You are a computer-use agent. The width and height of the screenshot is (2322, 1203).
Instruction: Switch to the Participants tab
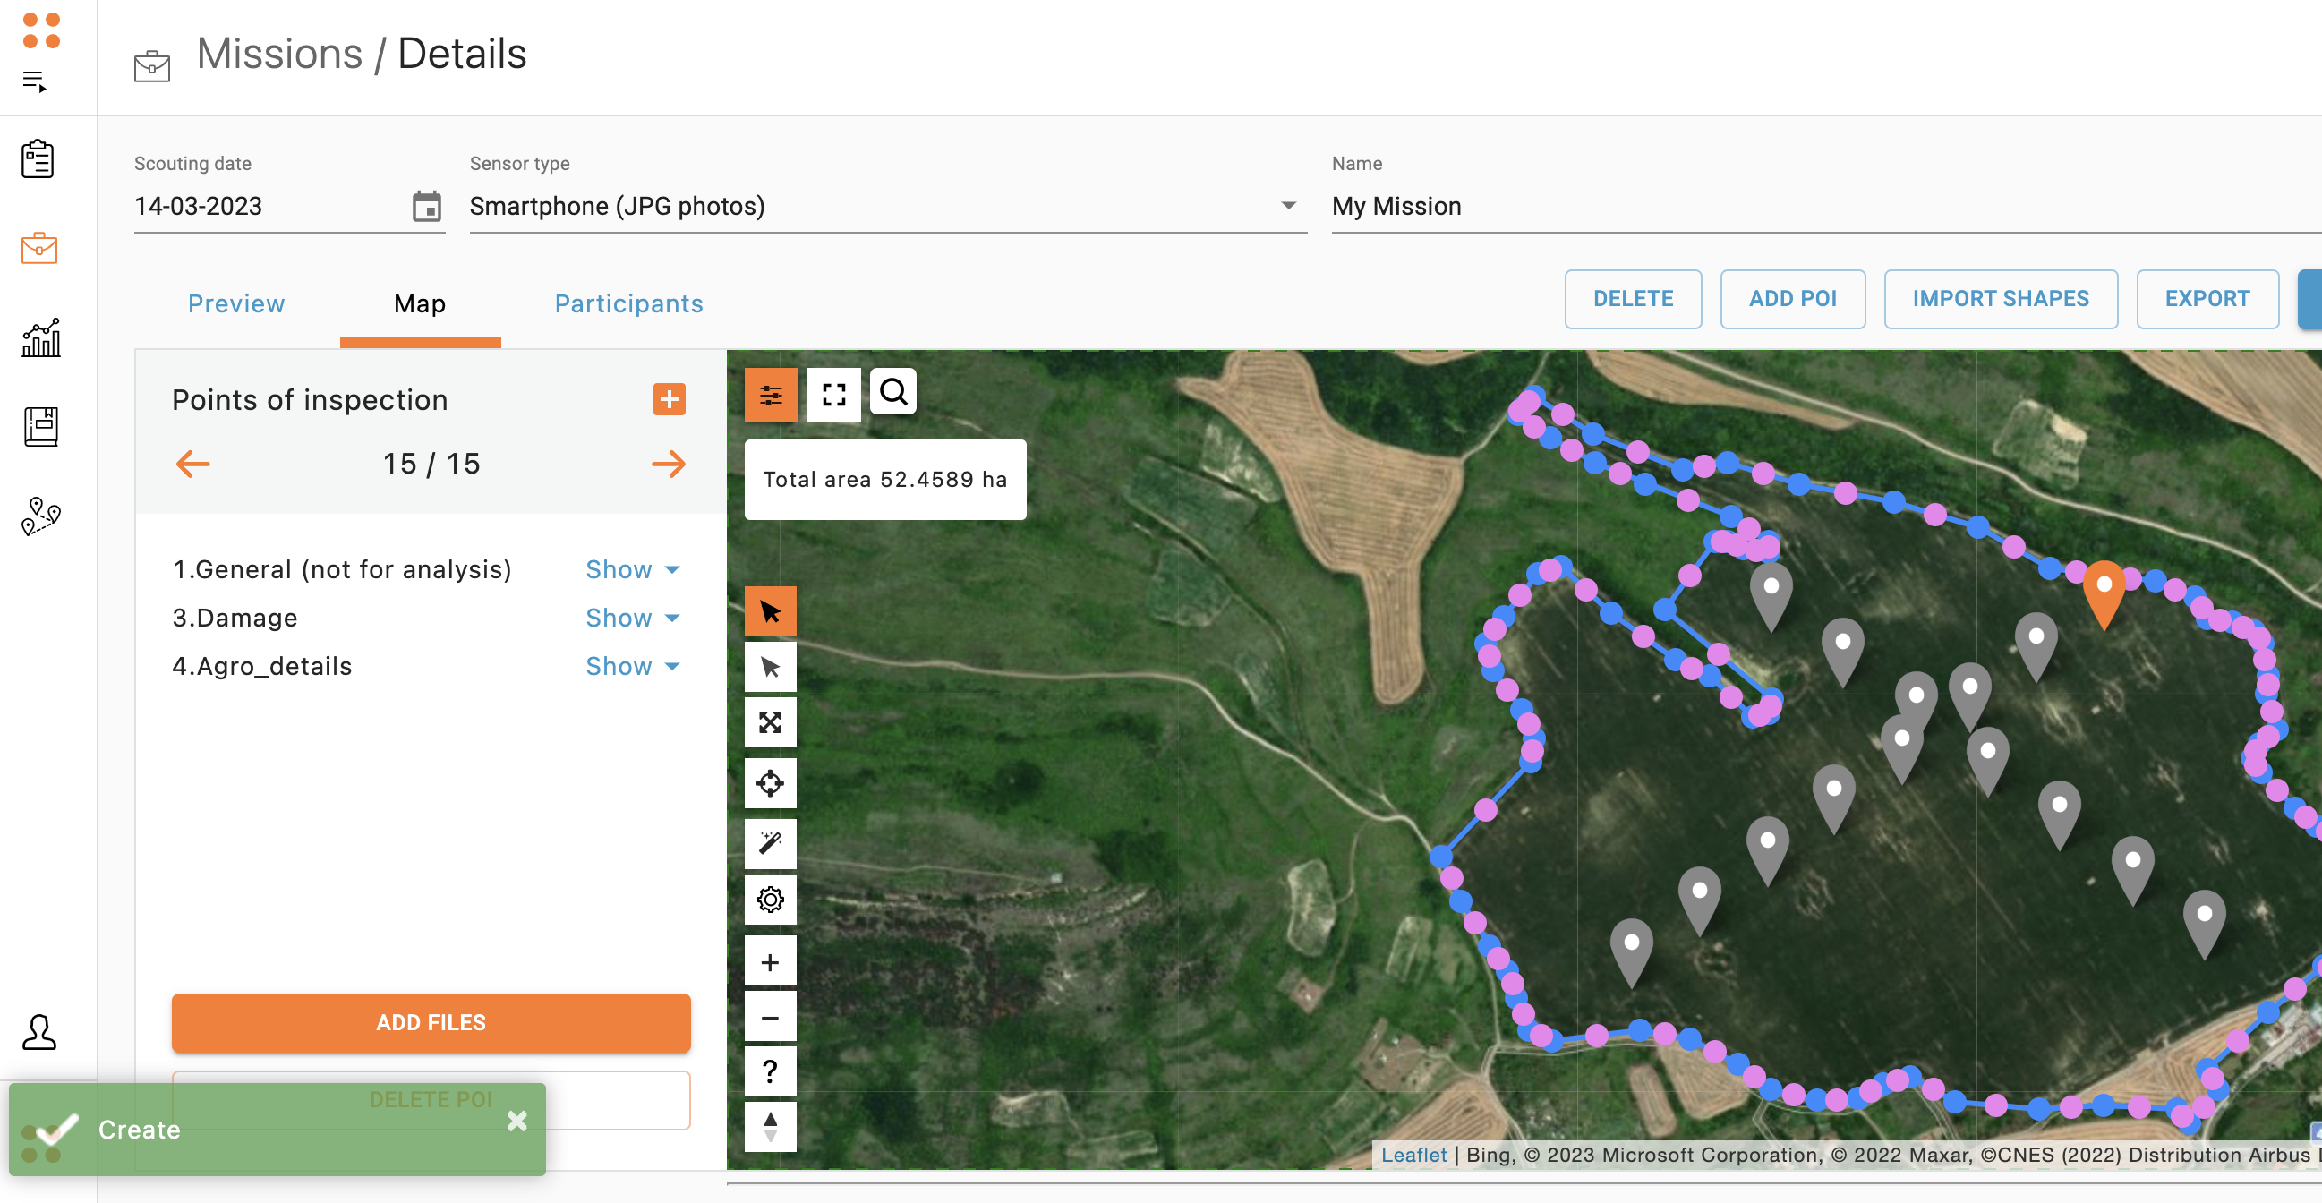(628, 303)
